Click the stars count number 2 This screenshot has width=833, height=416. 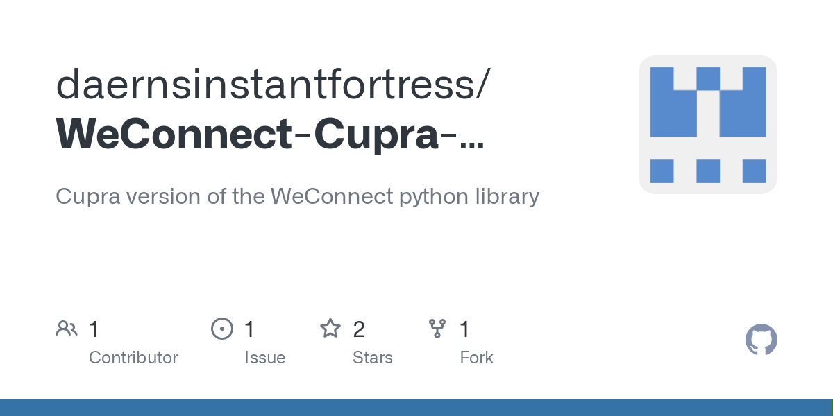point(358,329)
